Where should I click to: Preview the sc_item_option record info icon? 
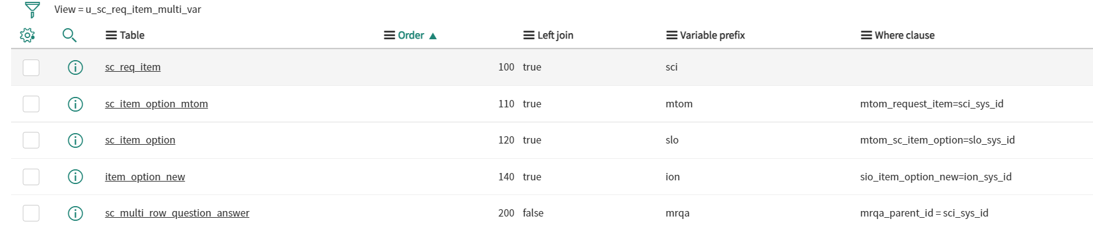point(75,140)
